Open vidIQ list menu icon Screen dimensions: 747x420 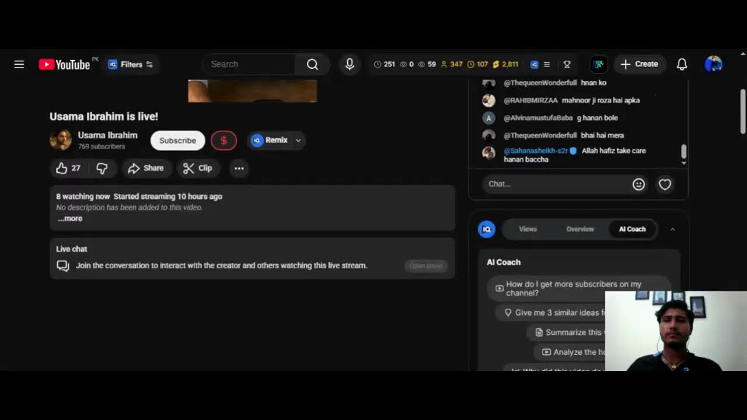547,64
